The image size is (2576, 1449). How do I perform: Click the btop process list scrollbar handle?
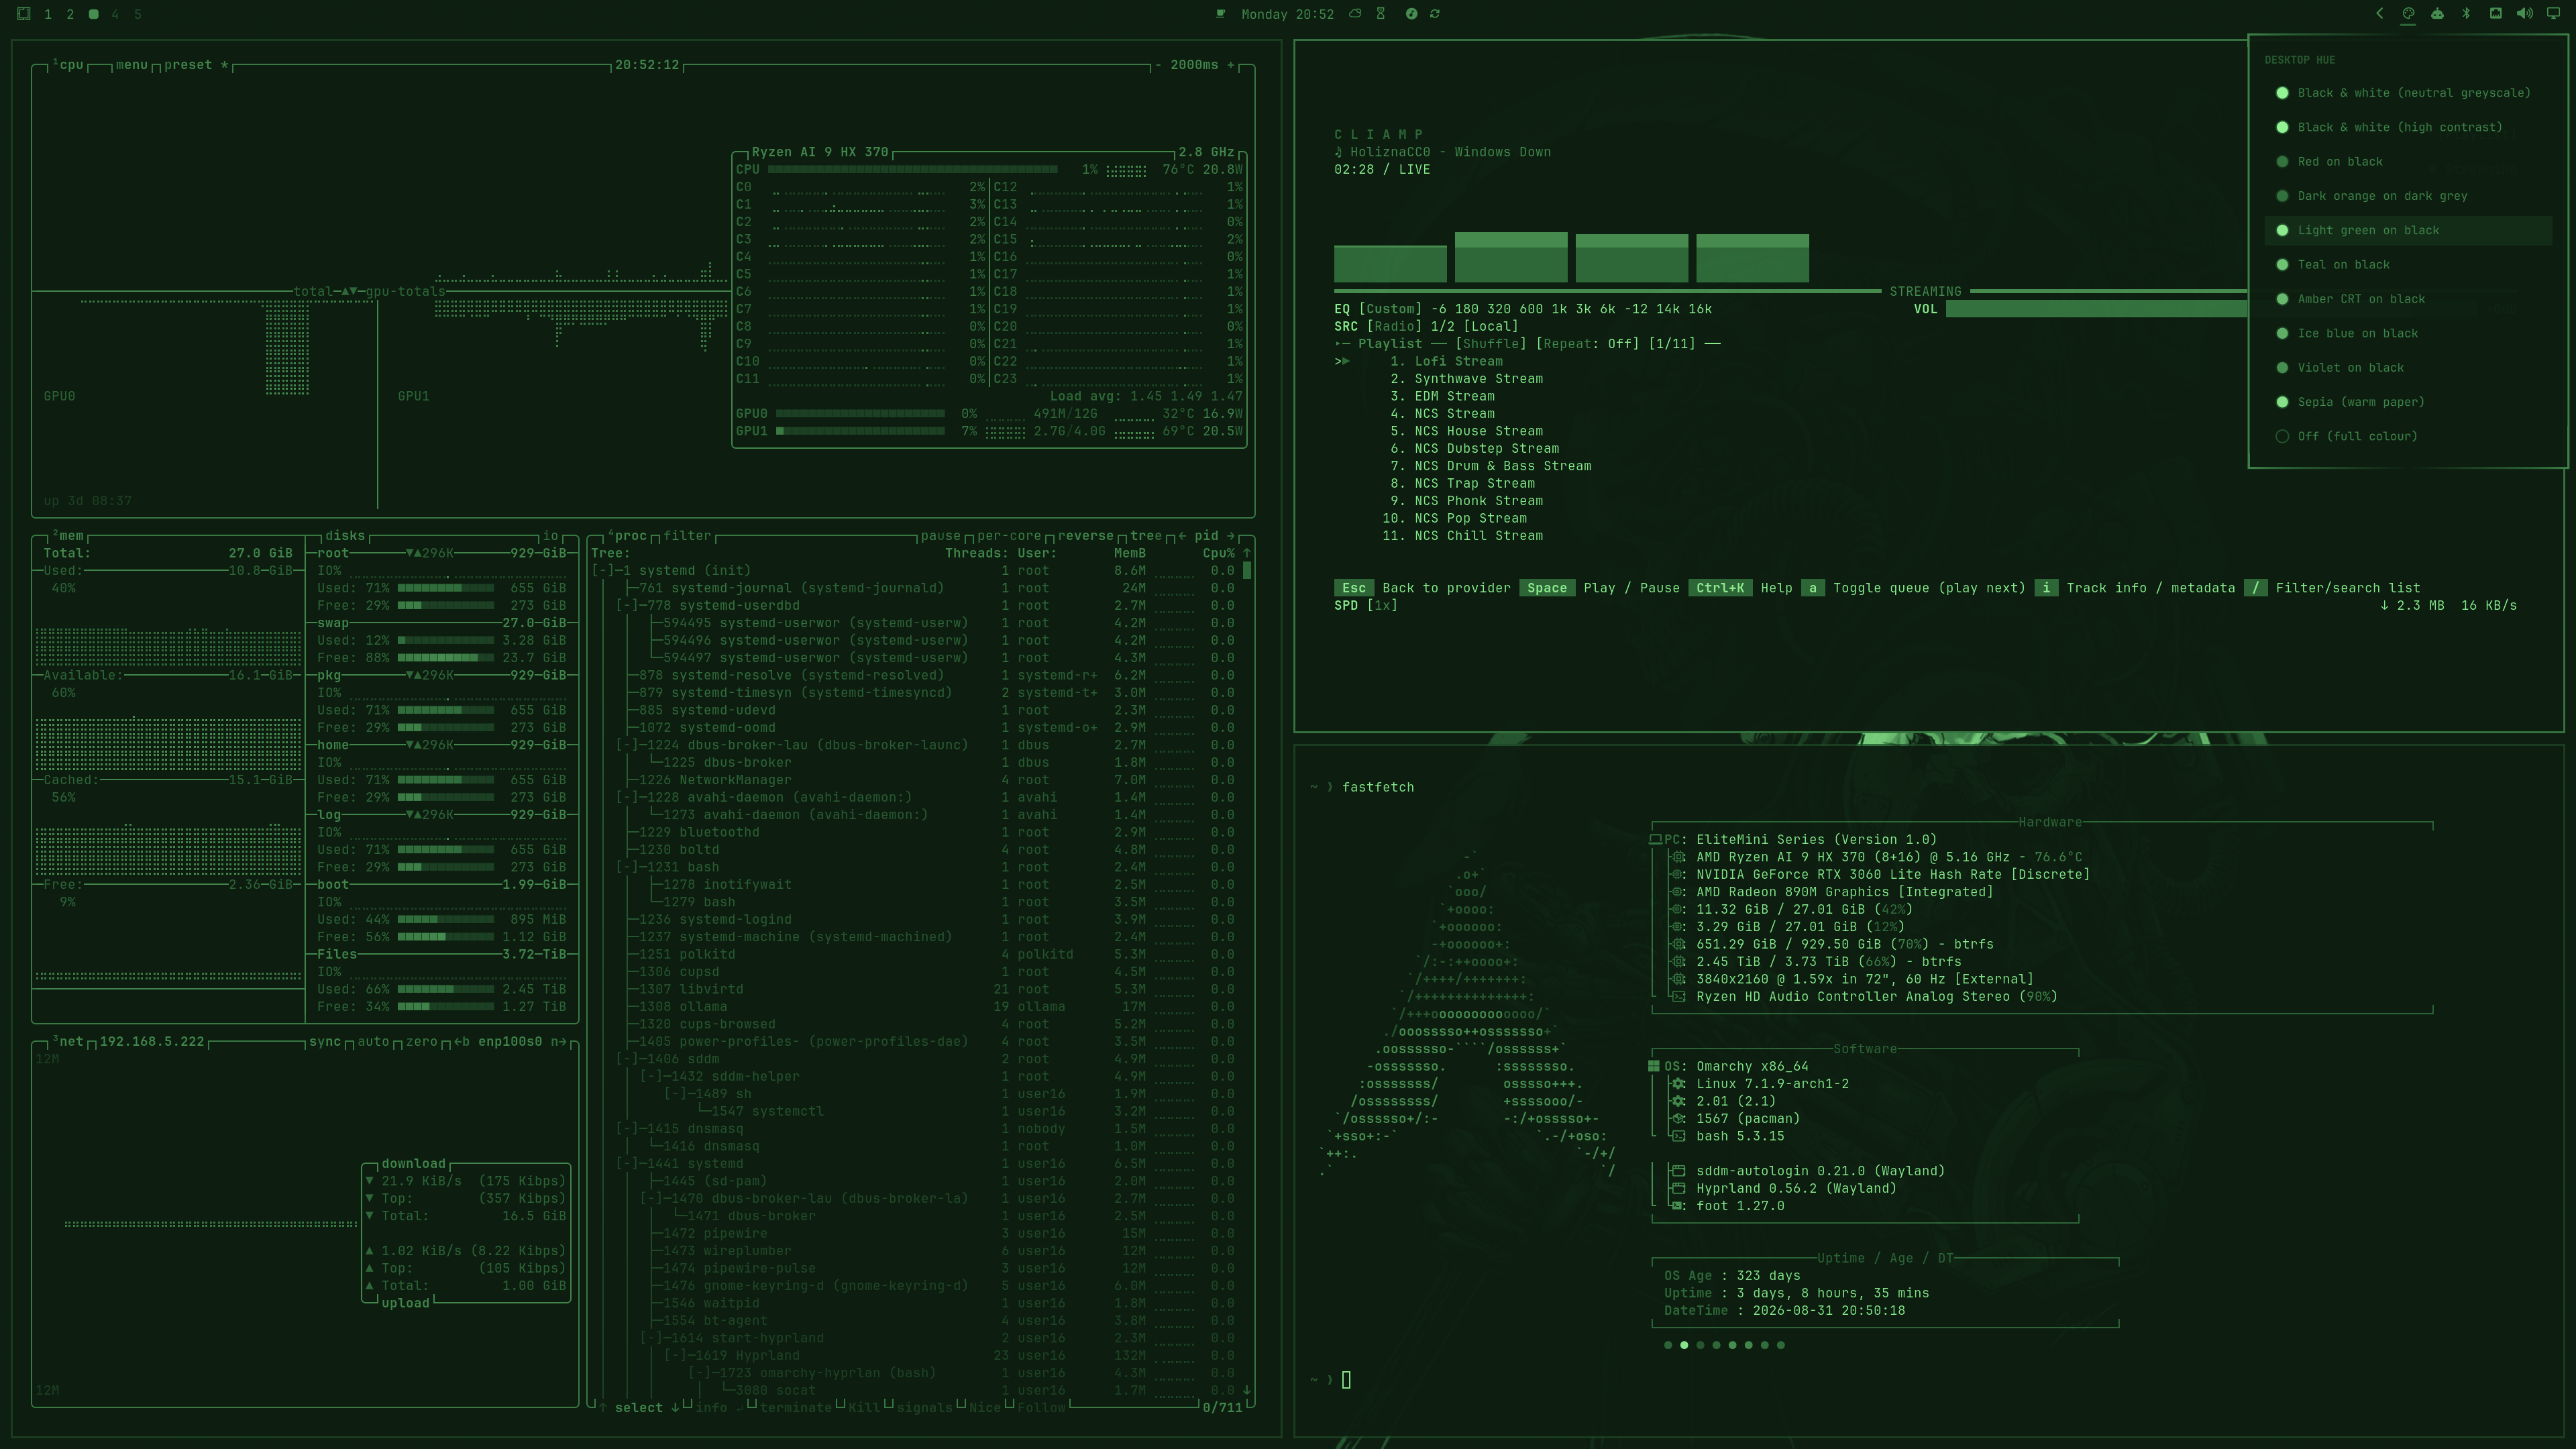(1247, 571)
